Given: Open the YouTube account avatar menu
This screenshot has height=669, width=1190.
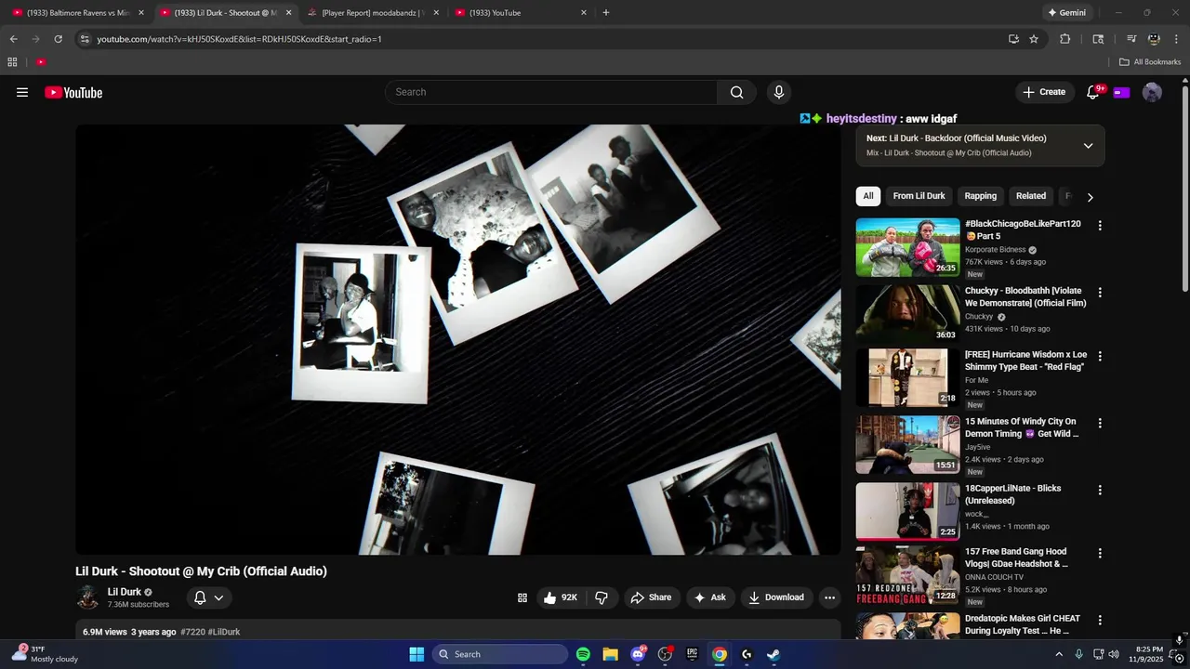Looking at the screenshot, I should coord(1152,92).
